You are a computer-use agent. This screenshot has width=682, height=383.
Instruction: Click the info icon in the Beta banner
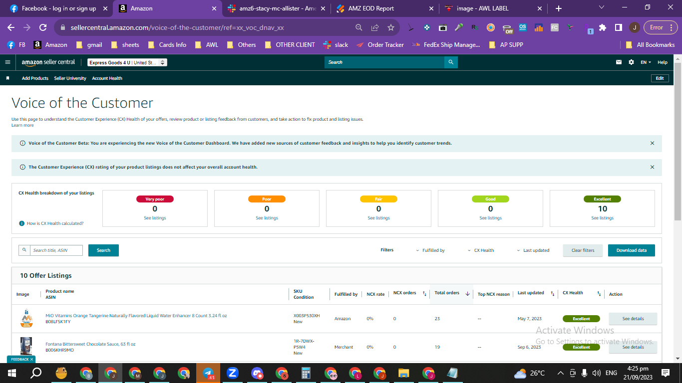22,143
